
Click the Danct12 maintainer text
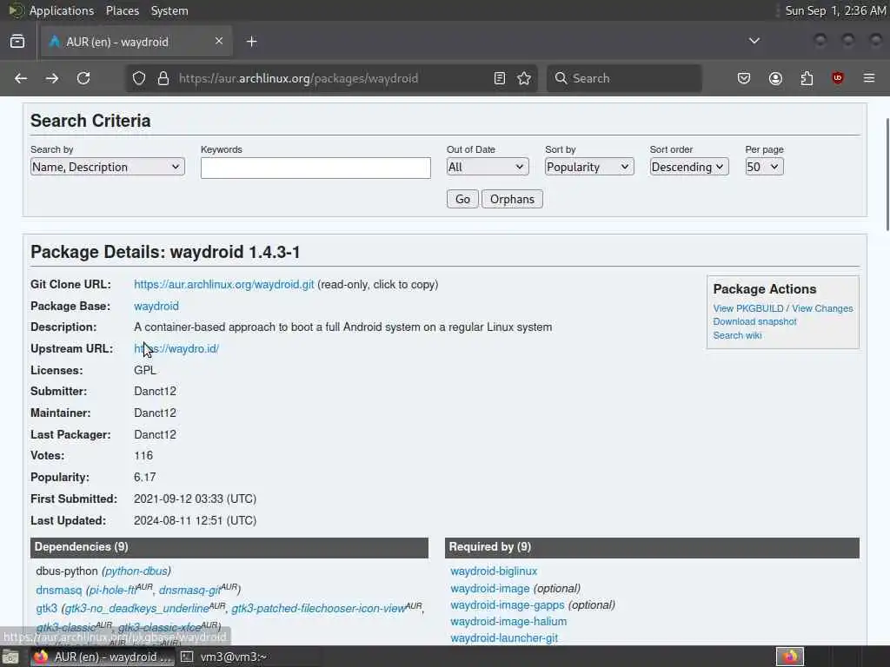155,413
